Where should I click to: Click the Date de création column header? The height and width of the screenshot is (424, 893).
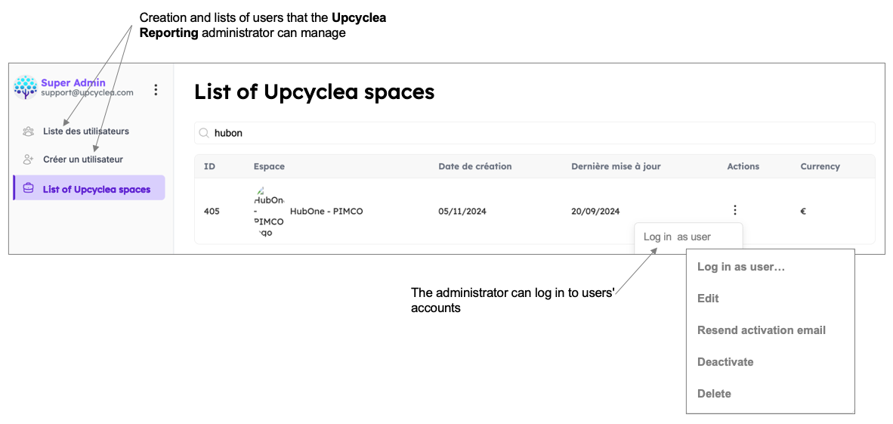tap(475, 166)
